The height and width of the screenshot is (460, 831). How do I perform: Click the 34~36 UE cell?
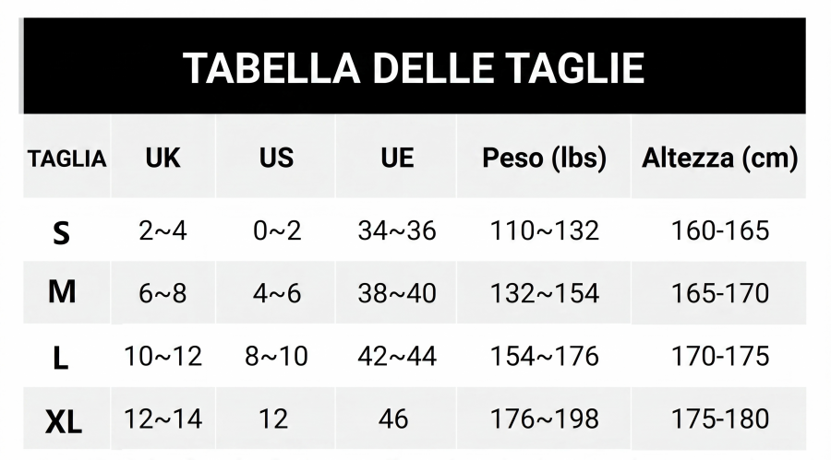coord(397,230)
